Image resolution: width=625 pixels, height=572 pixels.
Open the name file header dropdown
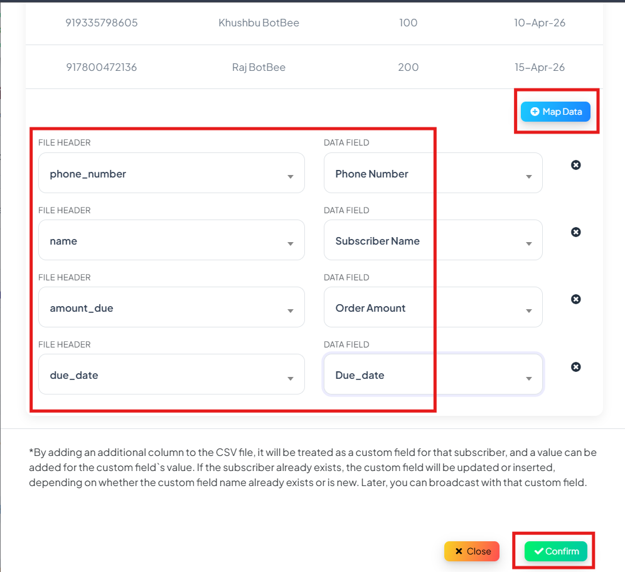click(171, 240)
